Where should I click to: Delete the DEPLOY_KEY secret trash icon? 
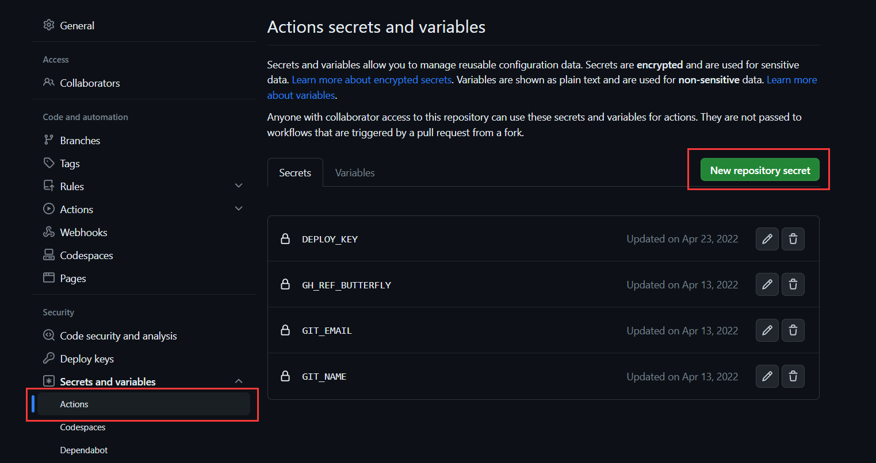click(x=793, y=239)
